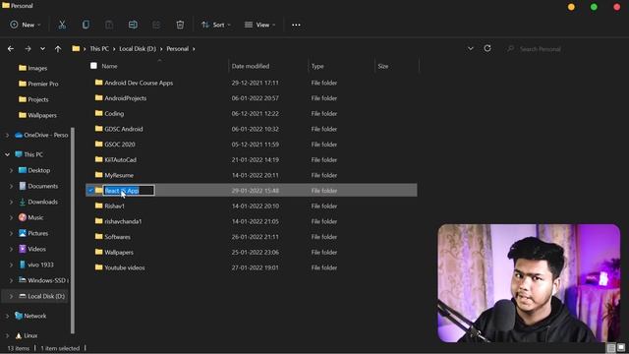The image size is (629, 354).
Task: Uncheck the React JS App row checkbox
Action: [91, 191]
